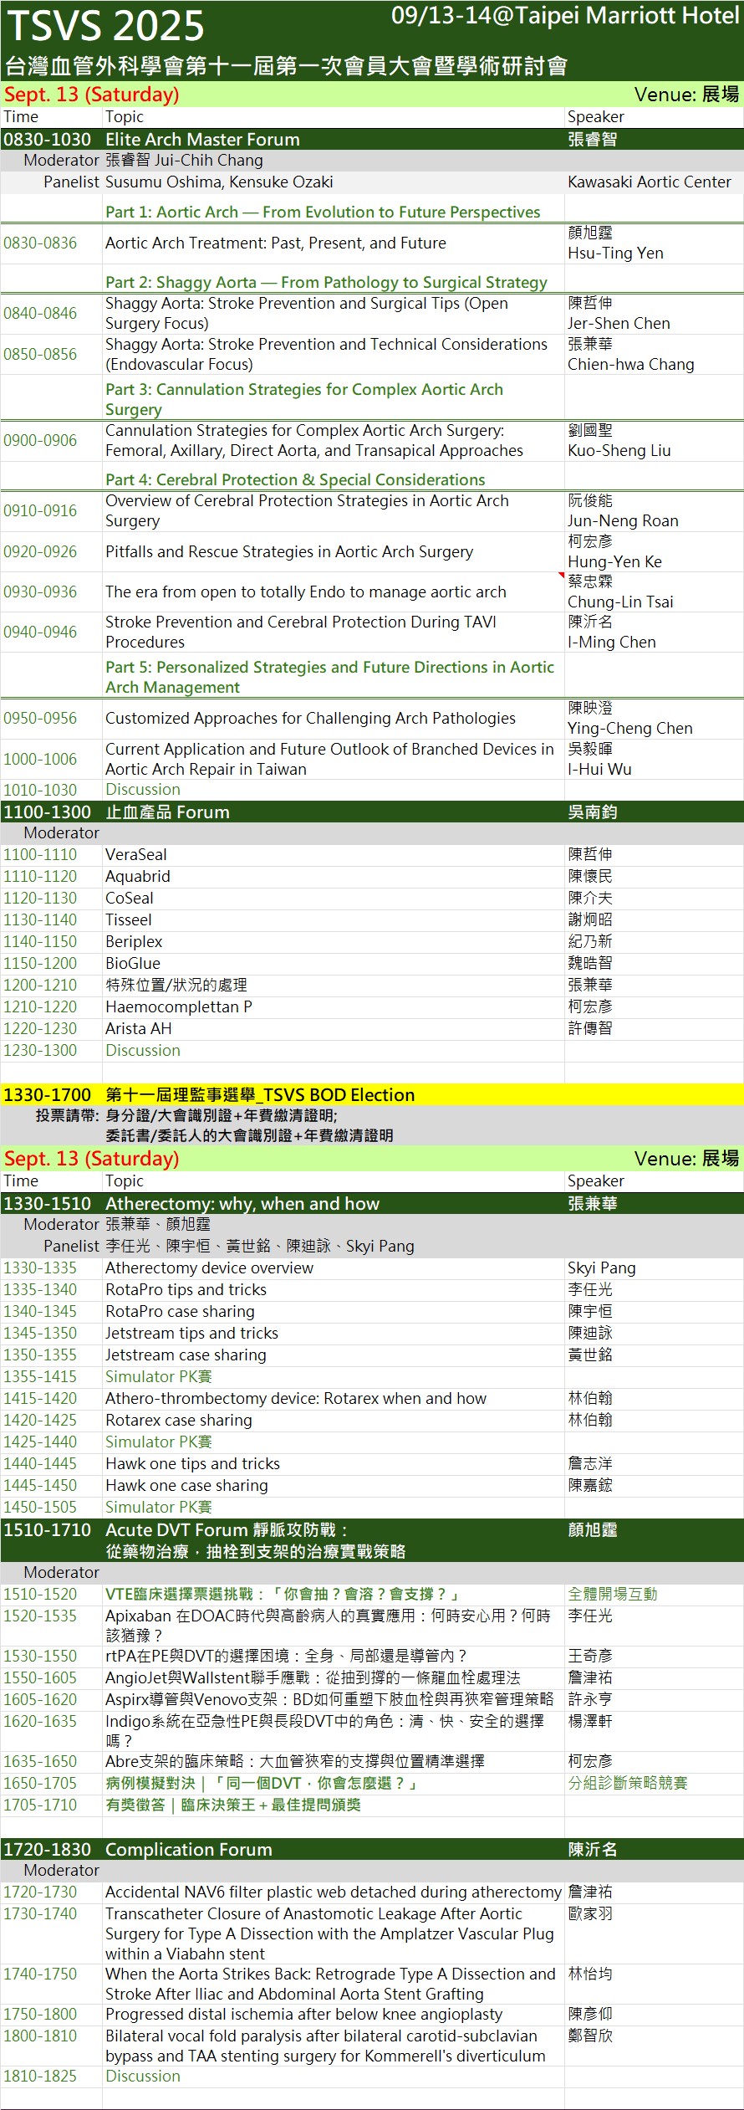744x2110 pixels.
Task: Click the 1810-1825 Discussion entry
Action: pyautogui.click(x=143, y=2077)
